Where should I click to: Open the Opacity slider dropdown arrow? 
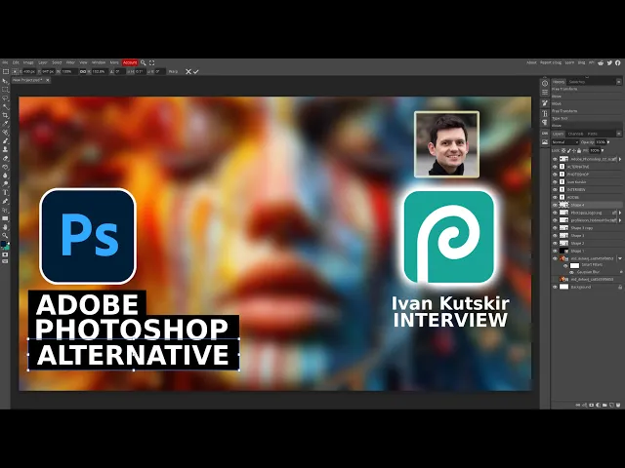[608, 142]
